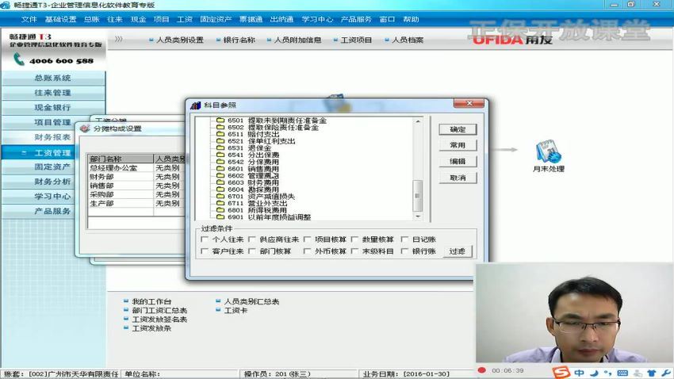Open the 人员类别设置 link
Image resolution: width=674 pixels, height=379 pixels.
tap(180, 40)
